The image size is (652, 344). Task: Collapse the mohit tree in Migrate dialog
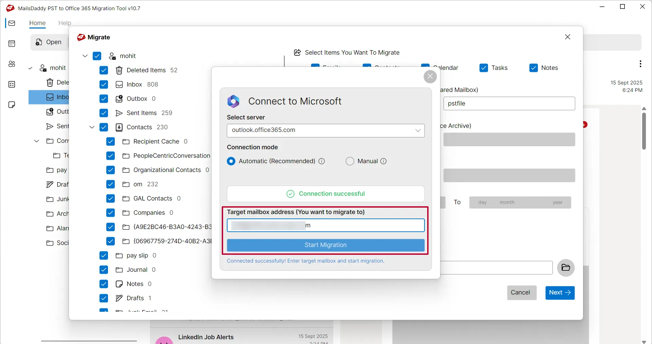[x=85, y=56]
